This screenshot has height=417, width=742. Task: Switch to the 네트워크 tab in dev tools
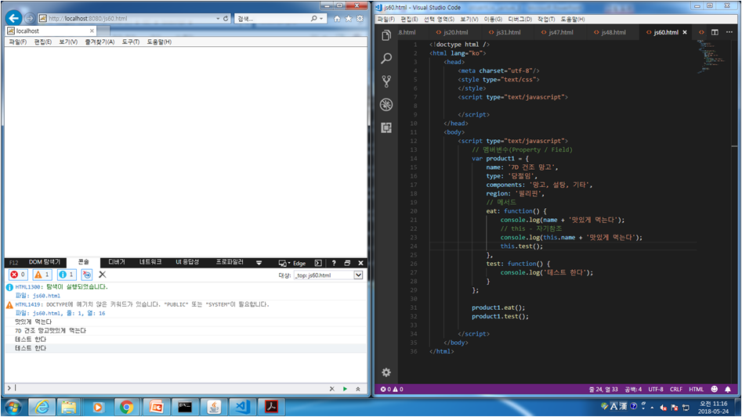[150, 262]
